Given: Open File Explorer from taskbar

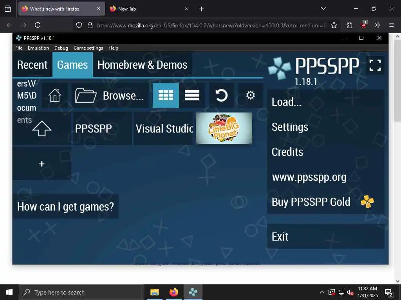Looking at the screenshot, I should pos(154,292).
